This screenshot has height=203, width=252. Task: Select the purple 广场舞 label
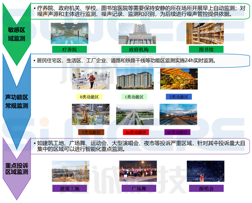pyautogui.click(x=138, y=189)
